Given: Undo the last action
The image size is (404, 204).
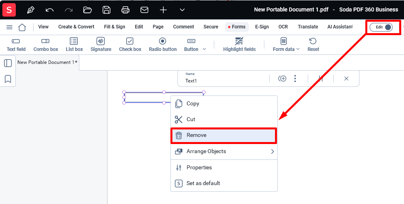Looking at the screenshot, I should [49, 10].
